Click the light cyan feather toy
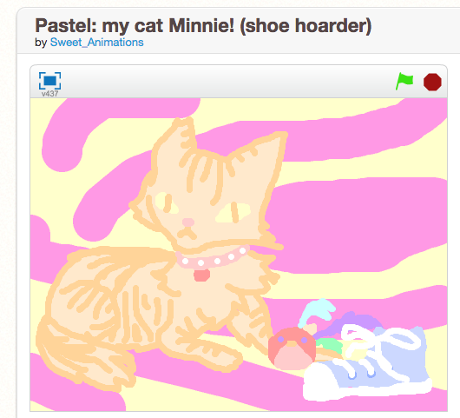Screen dimensions: 460x418 [x=317, y=312]
